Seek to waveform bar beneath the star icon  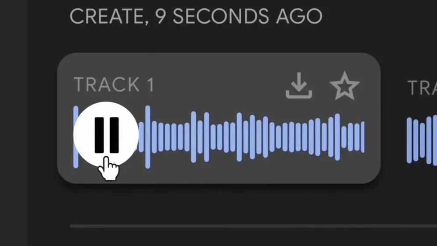pos(344,137)
